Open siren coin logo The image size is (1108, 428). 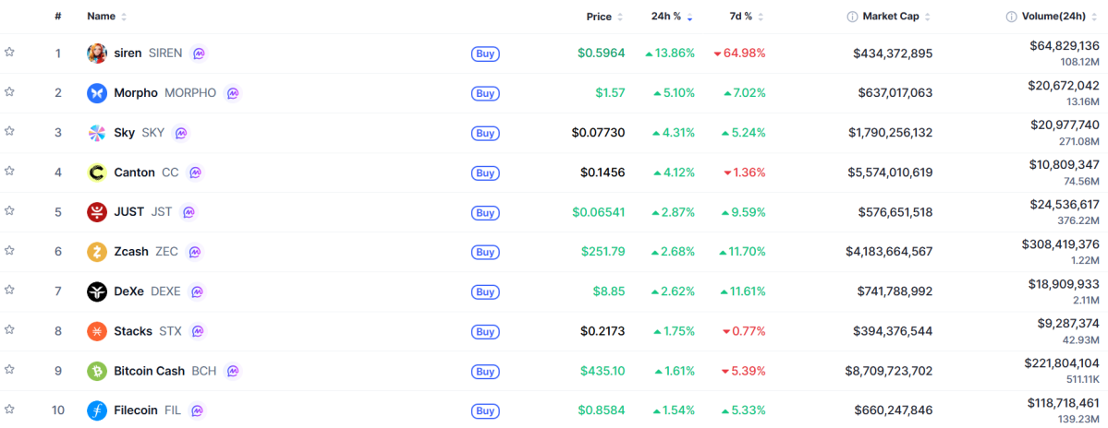97,53
